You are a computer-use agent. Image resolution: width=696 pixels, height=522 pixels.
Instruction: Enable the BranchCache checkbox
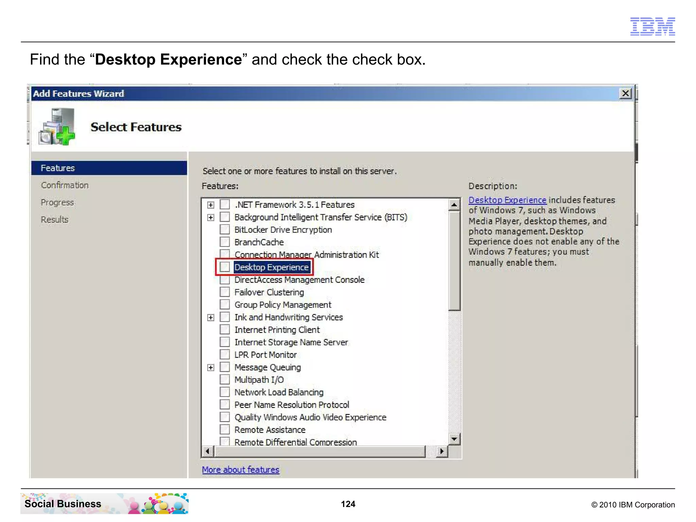(225, 242)
